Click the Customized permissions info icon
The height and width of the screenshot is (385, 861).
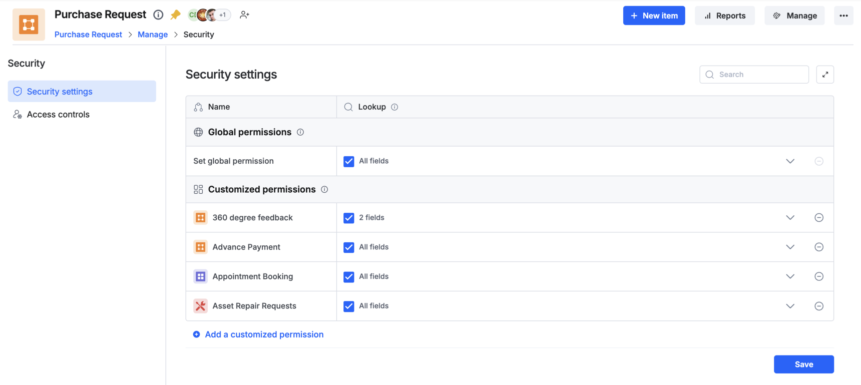324,189
